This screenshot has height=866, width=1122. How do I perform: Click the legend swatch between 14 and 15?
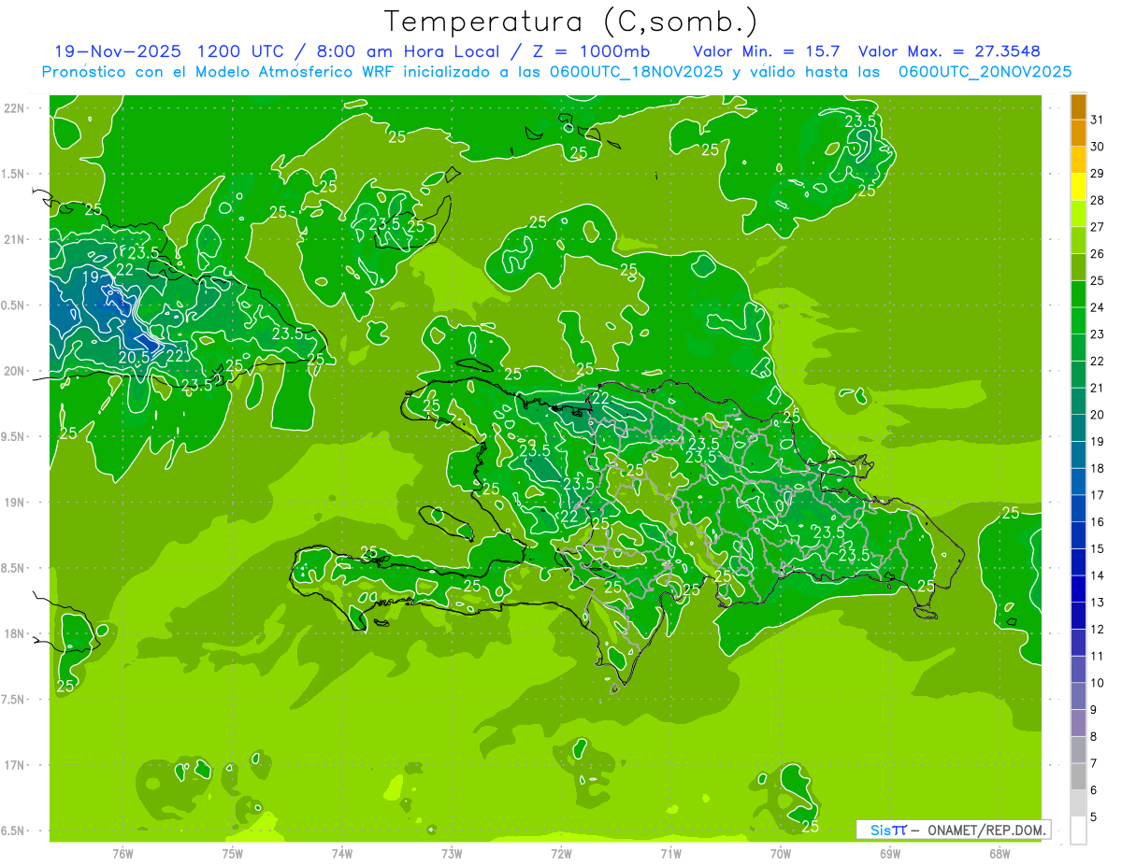click(x=1078, y=562)
